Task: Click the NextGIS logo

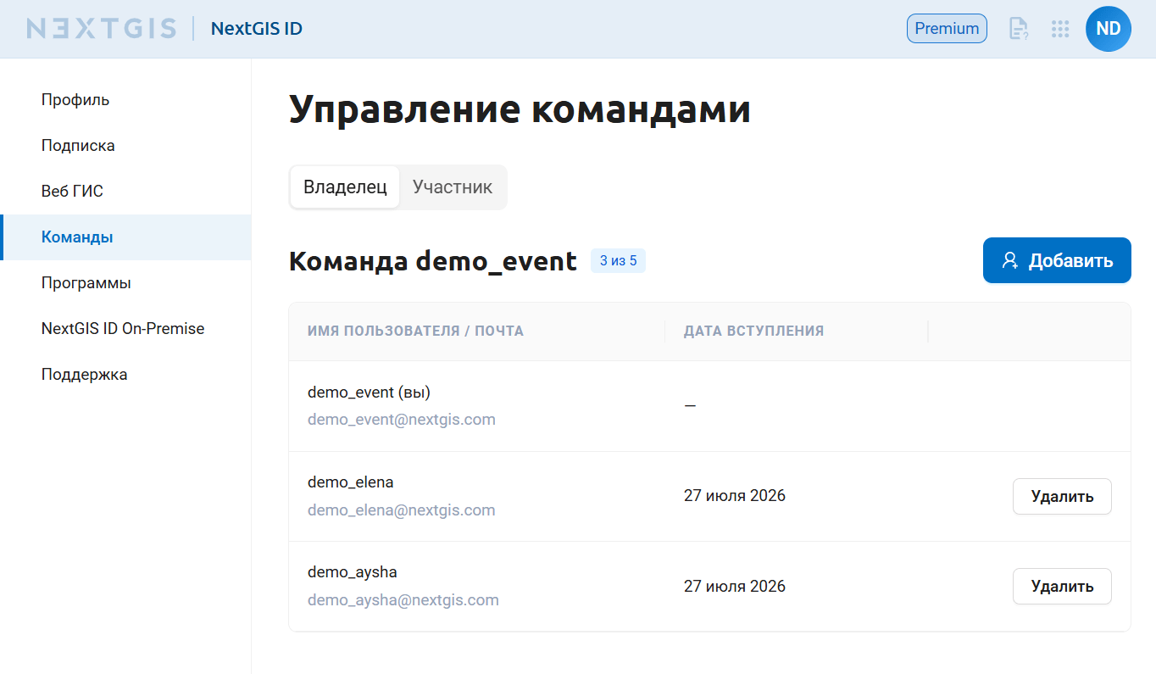Action: (102, 29)
